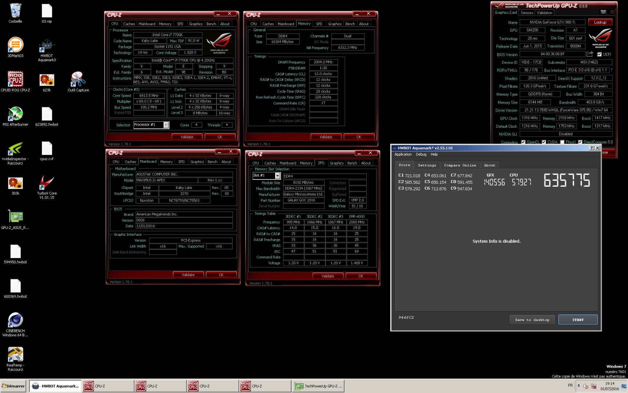
Task: Open the Slot #1 memory slot dropdown
Action: pyautogui.click(x=278, y=176)
